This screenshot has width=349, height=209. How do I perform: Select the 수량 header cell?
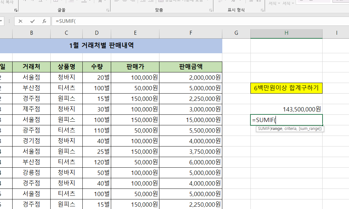point(97,67)
